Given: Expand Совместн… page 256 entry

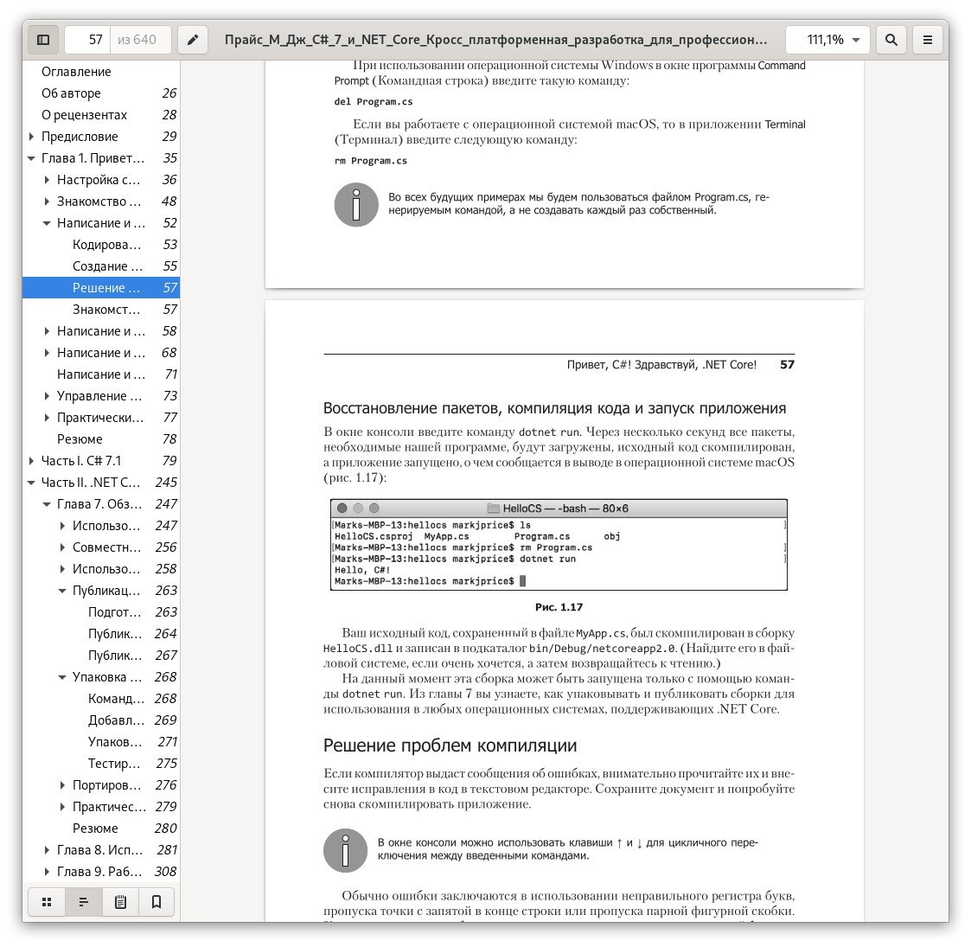Looking at the screenshot, I should tap(62, 547).
